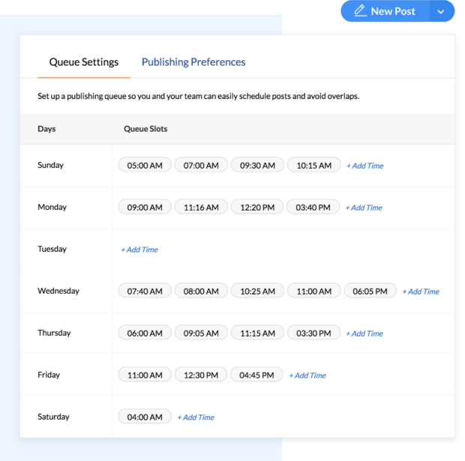The image size is (465, 461).
Task: Add a time slot for Monday
Action: (364, 208)
